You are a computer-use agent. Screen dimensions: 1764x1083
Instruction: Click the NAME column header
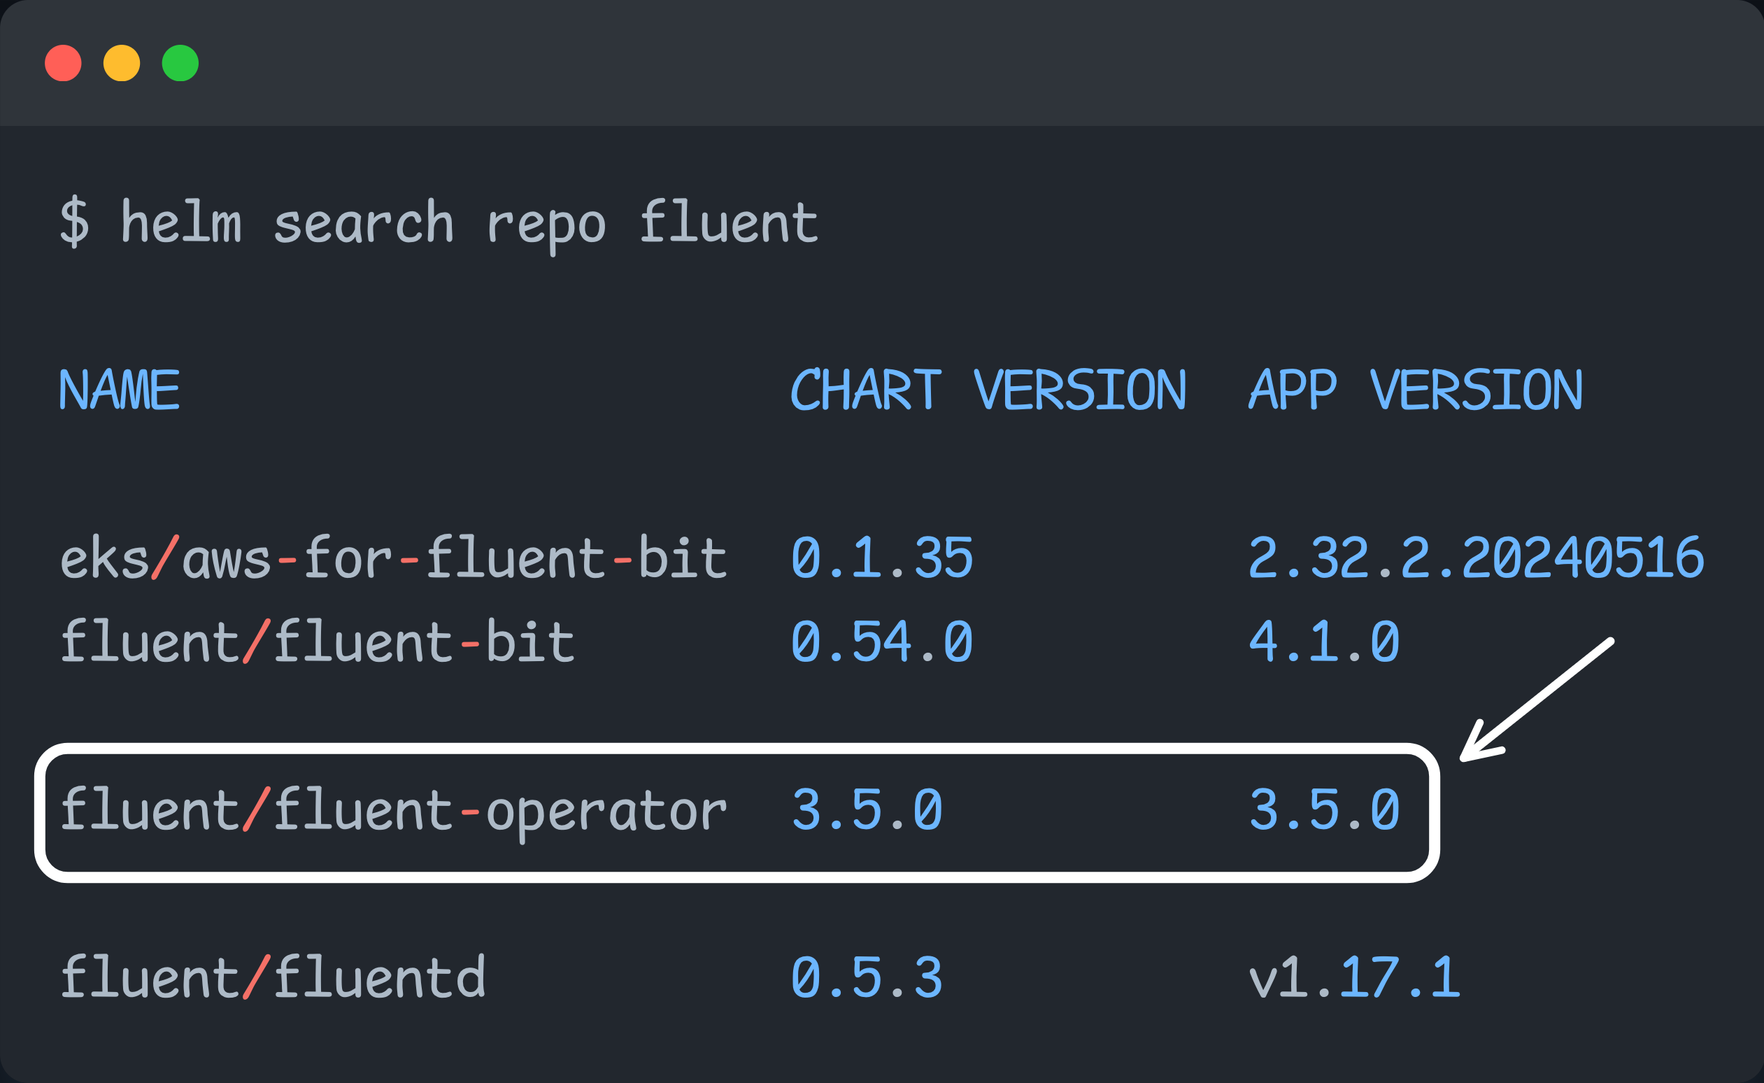pos(120,390)
